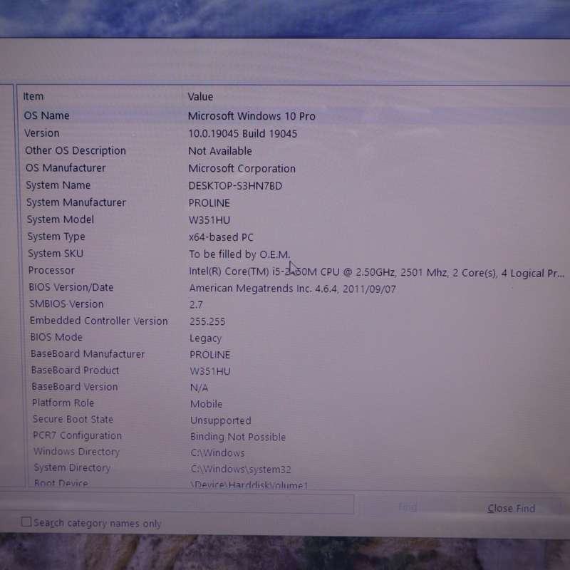Select 'Binding Not Possible' value

(x=238, y=437)
